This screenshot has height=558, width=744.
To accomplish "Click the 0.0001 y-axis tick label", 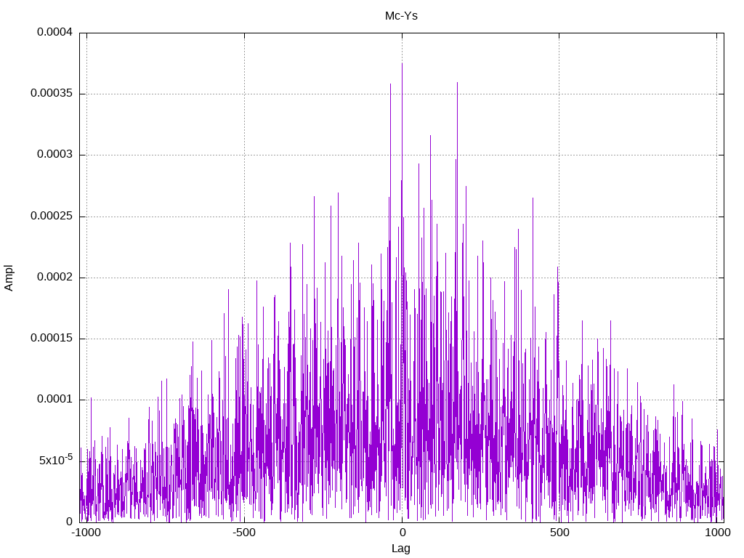I will pyautogui.click(x=55, y=400).
